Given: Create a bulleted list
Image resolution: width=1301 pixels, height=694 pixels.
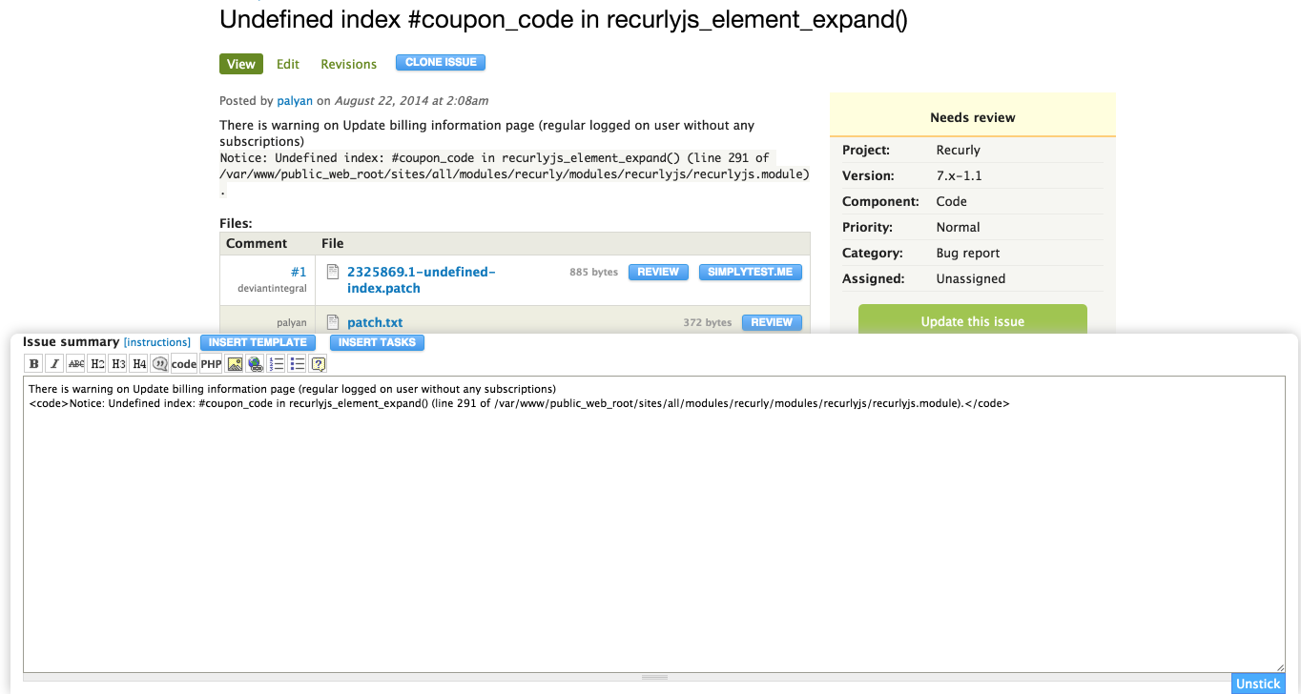Looking at the screenshot, I should 298,363.
